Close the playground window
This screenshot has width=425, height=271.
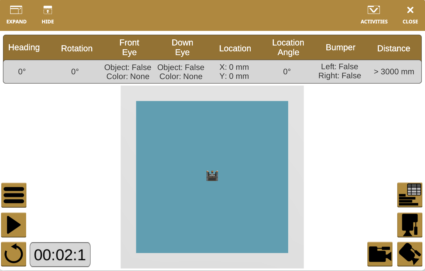tap(410, 15)
